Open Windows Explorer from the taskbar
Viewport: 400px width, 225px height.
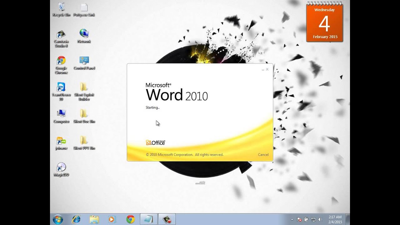[x=94, y=219]
